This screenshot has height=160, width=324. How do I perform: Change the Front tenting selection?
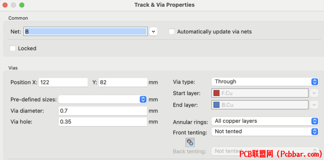265,132
